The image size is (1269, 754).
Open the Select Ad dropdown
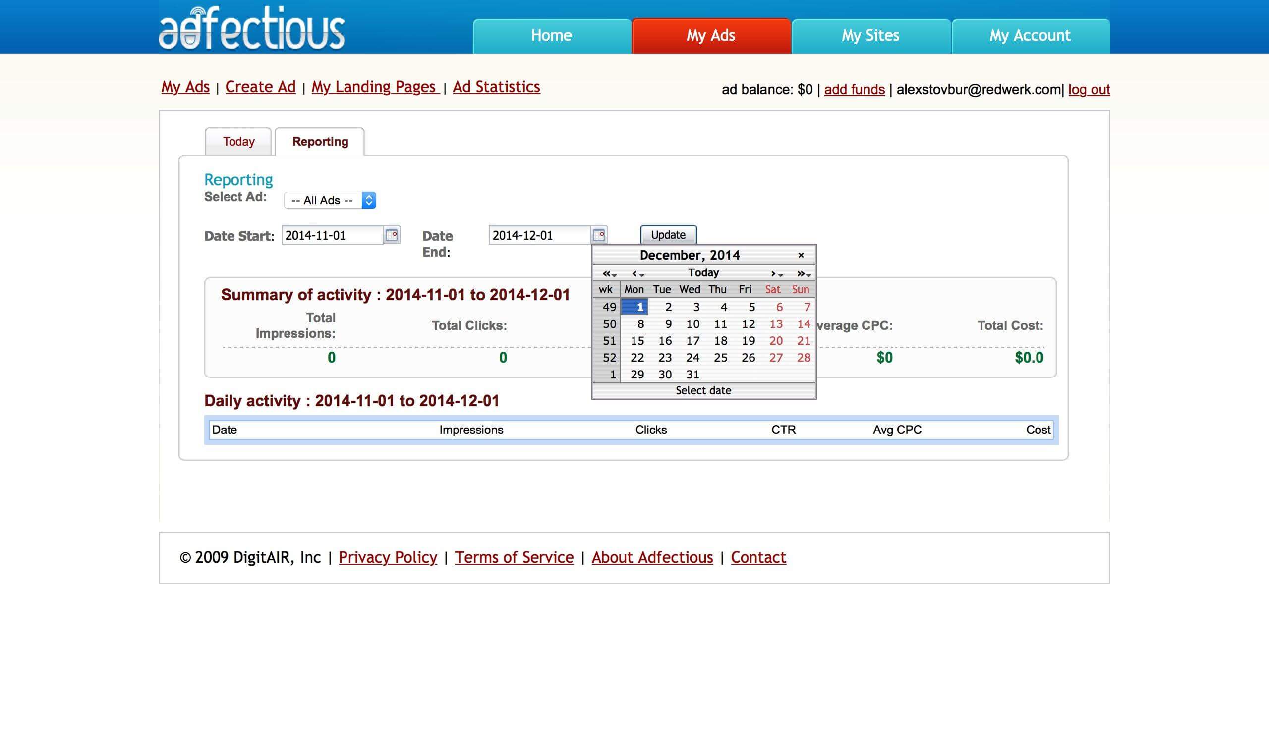pos(330,200)
